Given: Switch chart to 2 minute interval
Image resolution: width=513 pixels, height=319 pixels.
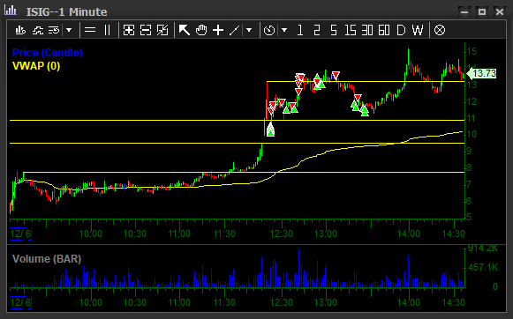Looking at the screenshot, I should tap(317, 30).
